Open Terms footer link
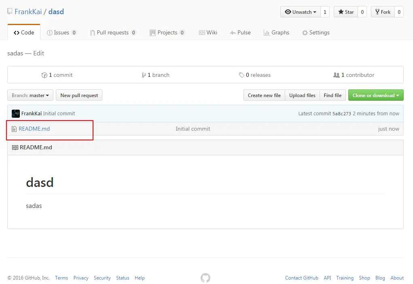413x284 pixels. (x=61, y=278)
